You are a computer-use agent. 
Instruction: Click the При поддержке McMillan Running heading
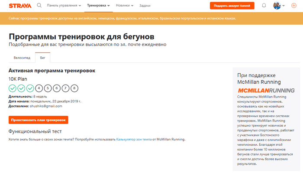[259, 78]
